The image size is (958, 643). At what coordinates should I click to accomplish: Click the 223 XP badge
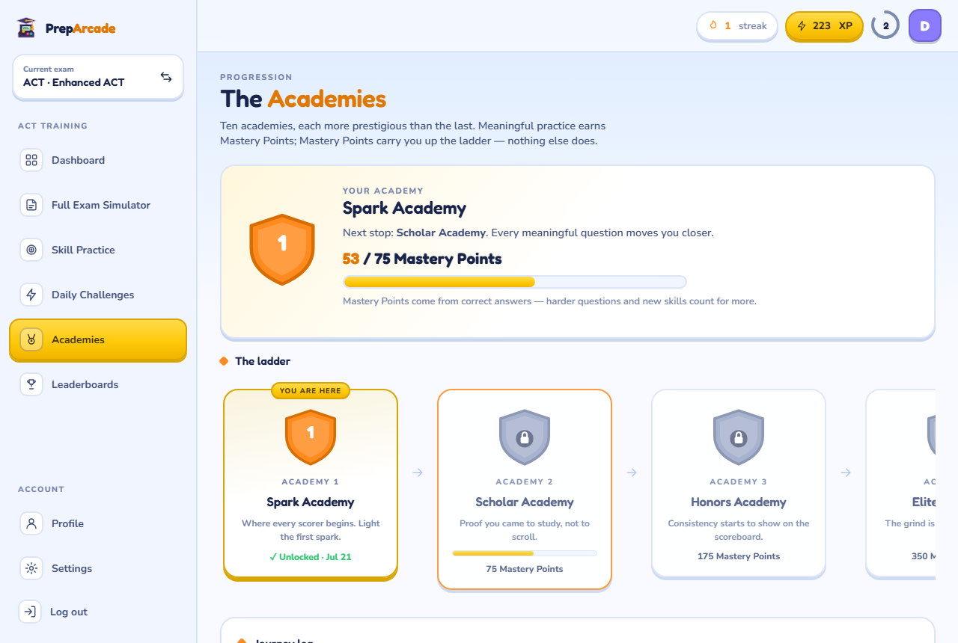(x=824, y=25)
